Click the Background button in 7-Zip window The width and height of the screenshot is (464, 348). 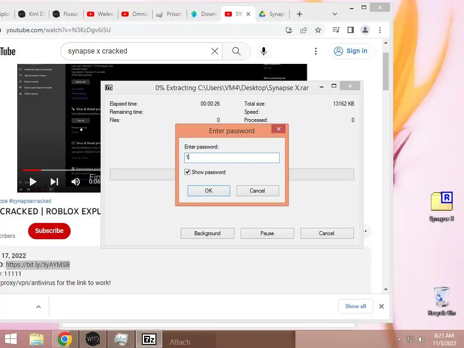click(x=208, y=233)
